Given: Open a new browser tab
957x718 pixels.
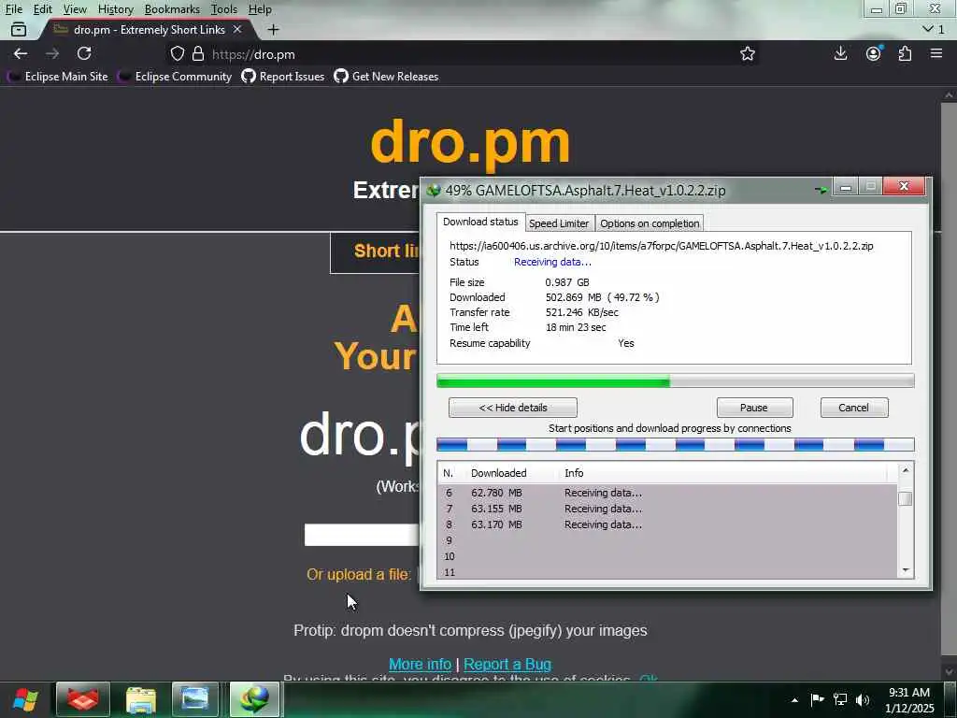Looking at the screenshot, I should pyautogui.click(x=274, y=29).
